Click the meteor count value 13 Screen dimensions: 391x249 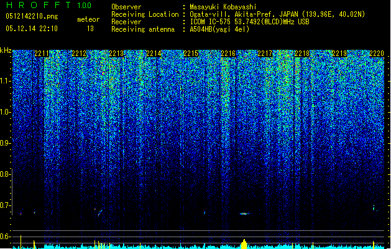(90, 29)
